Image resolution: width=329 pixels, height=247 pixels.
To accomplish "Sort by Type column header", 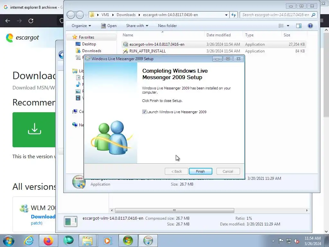I will click(x=249, y=35).
